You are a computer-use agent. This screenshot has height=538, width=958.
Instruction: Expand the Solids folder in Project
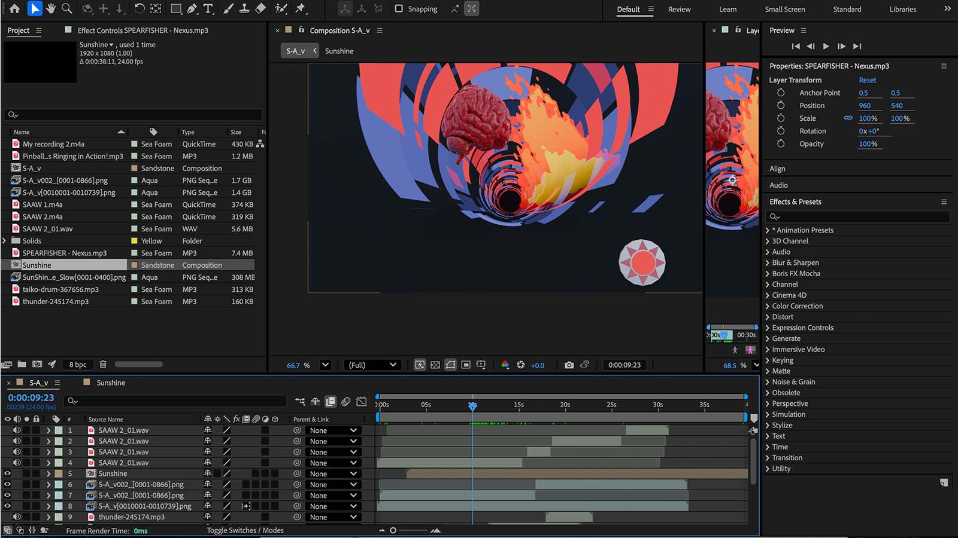5,241
